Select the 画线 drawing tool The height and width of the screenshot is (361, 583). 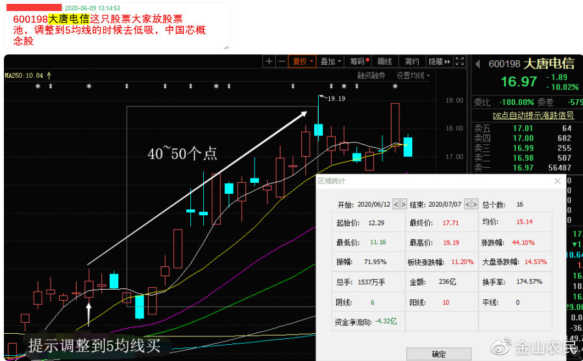pyautogui.click(x=384, y=62)
